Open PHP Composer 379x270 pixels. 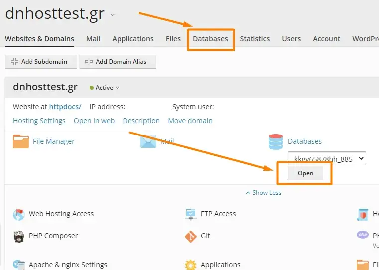(53, 236)
